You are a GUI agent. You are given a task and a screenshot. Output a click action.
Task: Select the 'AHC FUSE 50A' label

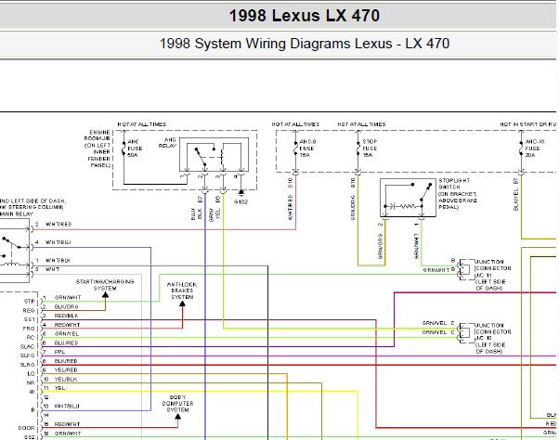coord(135,149)
